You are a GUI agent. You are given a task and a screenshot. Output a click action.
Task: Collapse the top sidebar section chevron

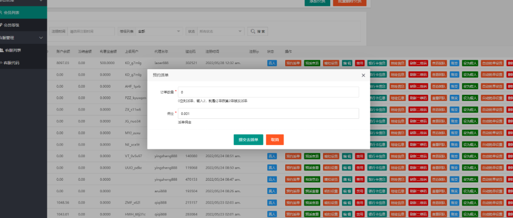[x=41, y=1]
